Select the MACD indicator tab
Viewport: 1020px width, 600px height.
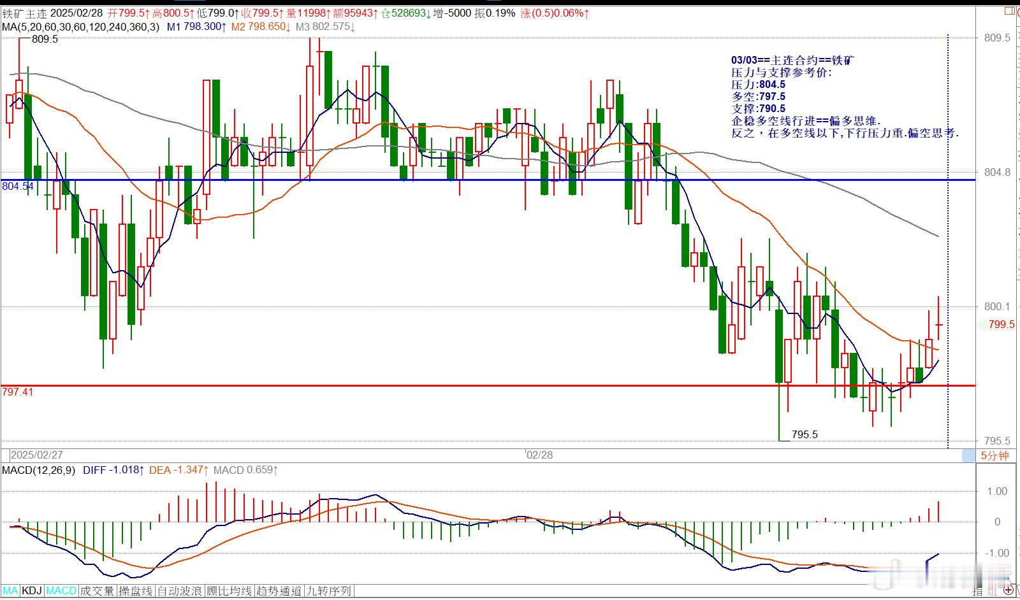pos(61,591)
